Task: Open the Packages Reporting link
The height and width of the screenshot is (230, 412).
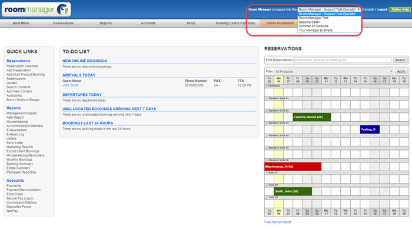Action: tap(21, 172)
